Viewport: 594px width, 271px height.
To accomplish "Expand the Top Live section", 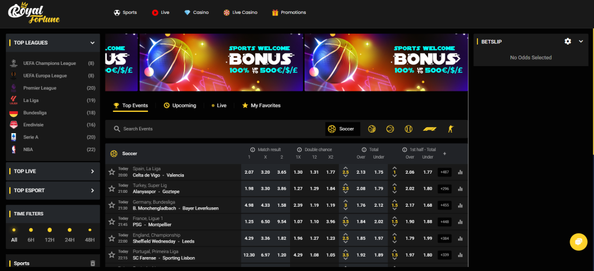I will point(92,171).
